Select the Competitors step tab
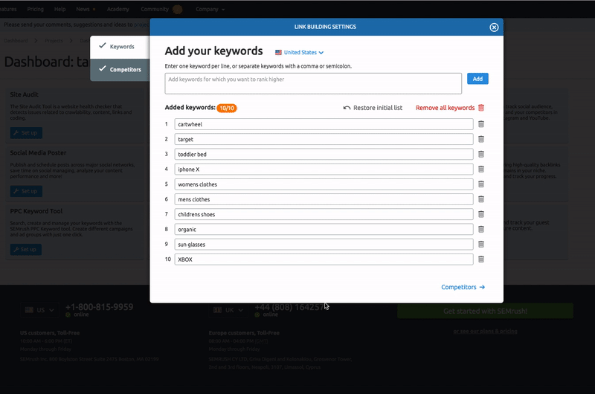595x394 pixels. (120, 70)
